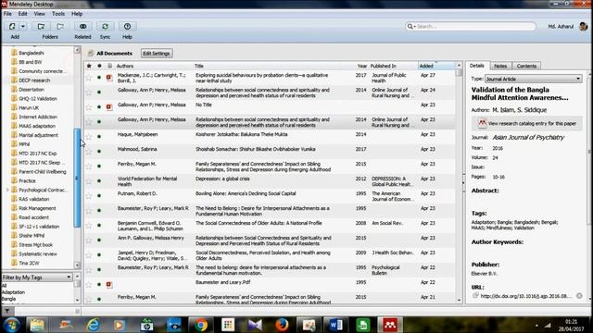Sort by favorite star column header
Screen dimensions: 593x333
[x=89, y=66]
